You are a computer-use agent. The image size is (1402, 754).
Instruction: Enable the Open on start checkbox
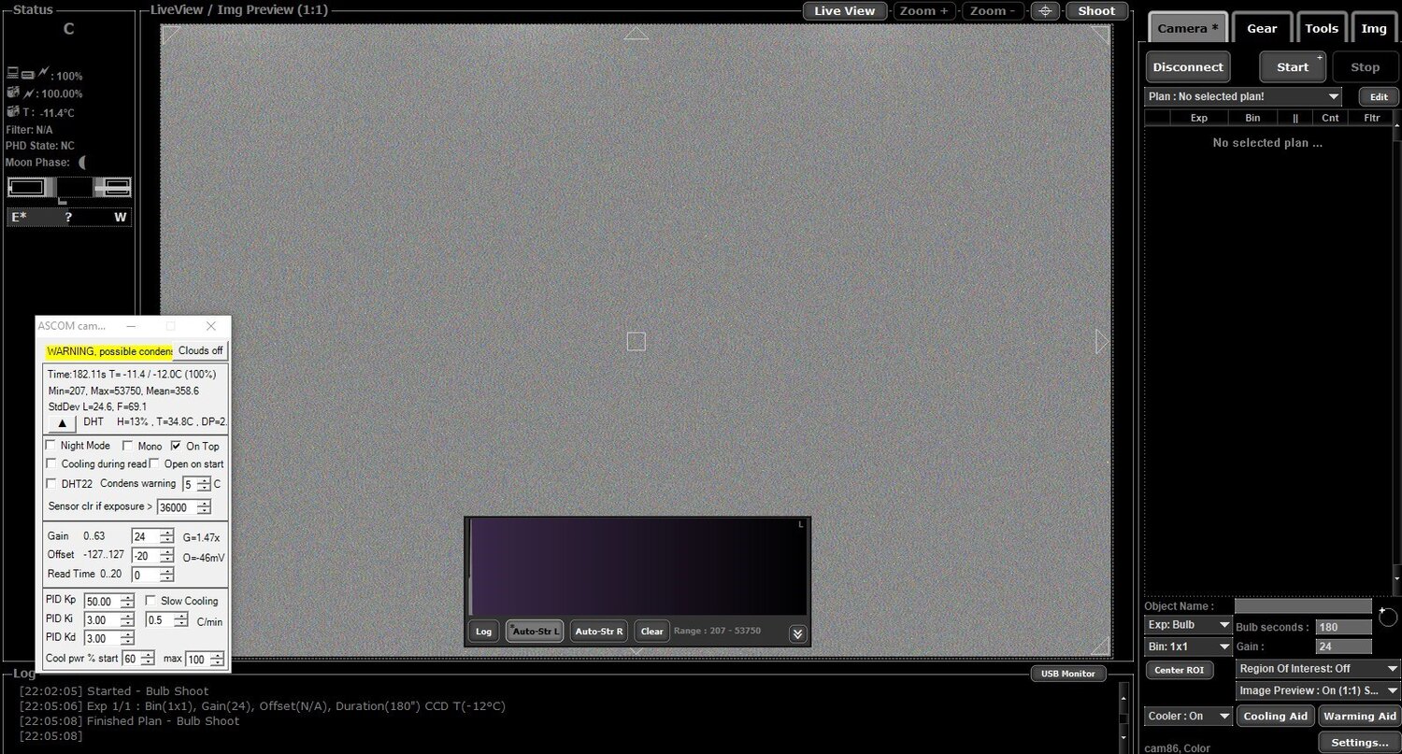pos(155,463)
